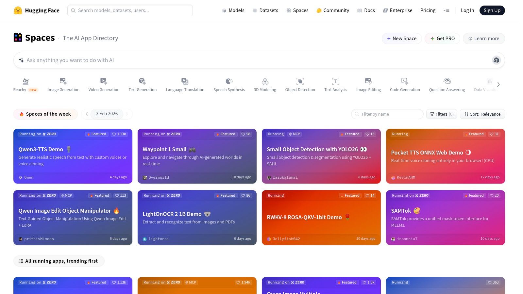
Task: Open the more navigation menu icon
Action: pos(446,10)
